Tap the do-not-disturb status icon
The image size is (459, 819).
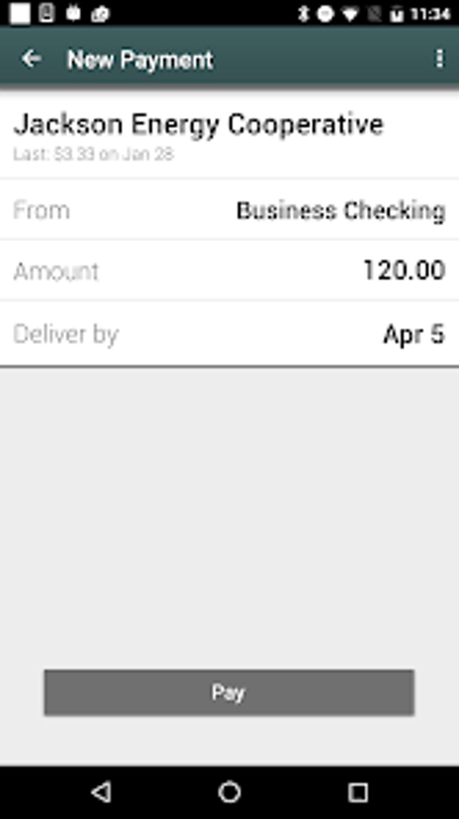pyautogui.click(x=325, y=14)
